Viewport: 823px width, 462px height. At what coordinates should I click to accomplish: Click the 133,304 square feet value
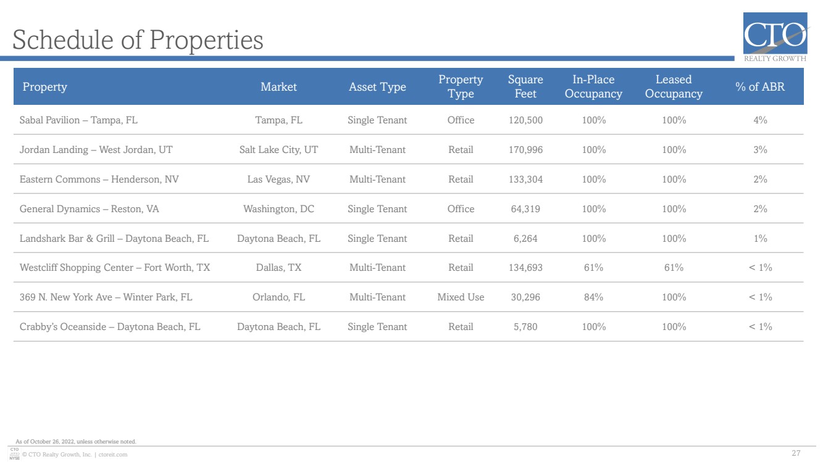[x=525, y=179]
